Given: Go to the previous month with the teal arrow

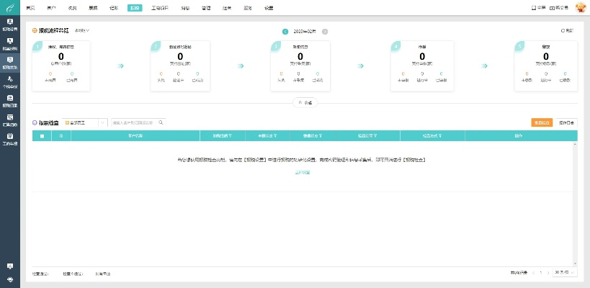Looking at the screenshot, I should (285, 32).
